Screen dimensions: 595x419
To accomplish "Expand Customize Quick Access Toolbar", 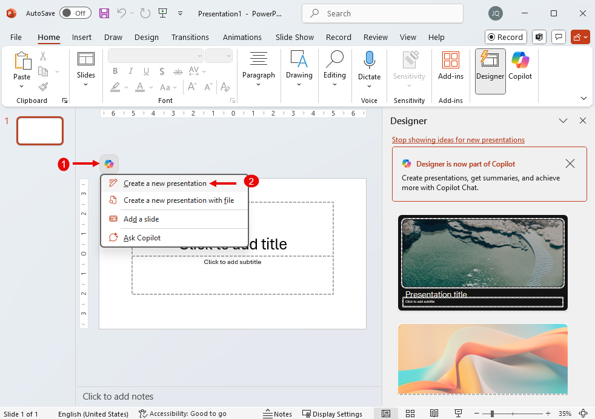I will [x=180, y=13].
